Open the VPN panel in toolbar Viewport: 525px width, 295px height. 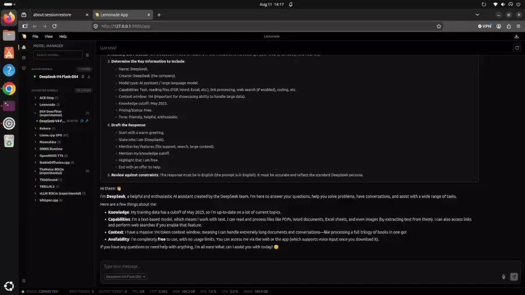[485, 26]
